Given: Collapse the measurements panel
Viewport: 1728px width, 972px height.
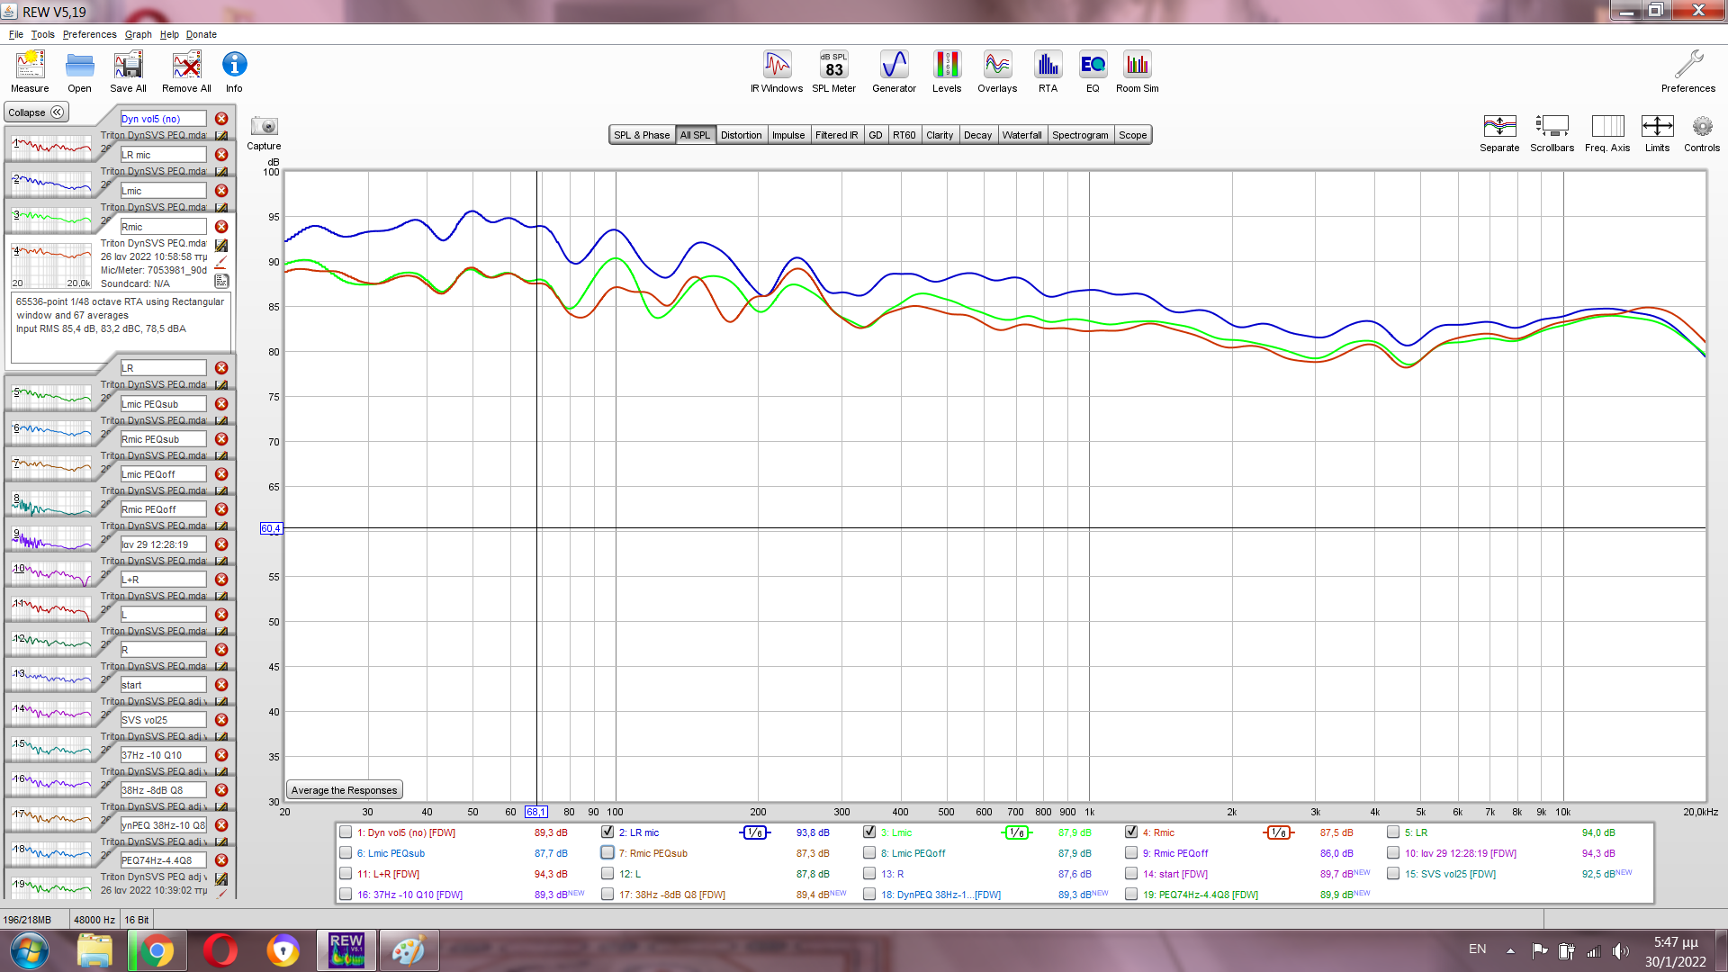Looking at the screenshot, I should click(36, 112).
